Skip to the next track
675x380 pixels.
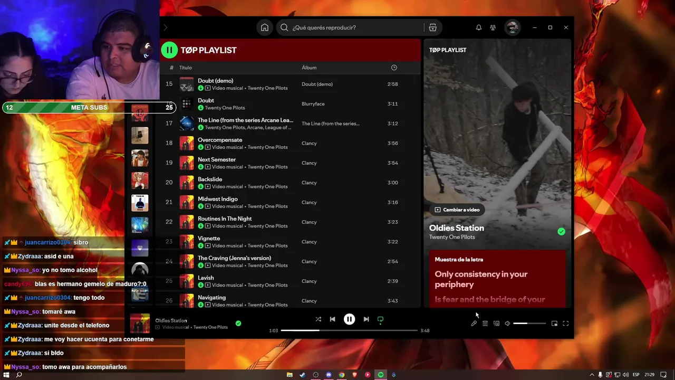pyautogui.click(x=366, y=319)
